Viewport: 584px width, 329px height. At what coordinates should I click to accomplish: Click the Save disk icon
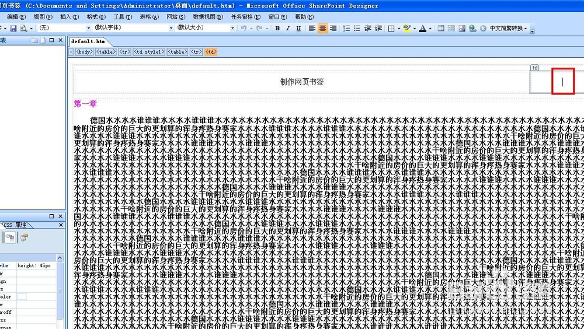click(x=13, y=28)
